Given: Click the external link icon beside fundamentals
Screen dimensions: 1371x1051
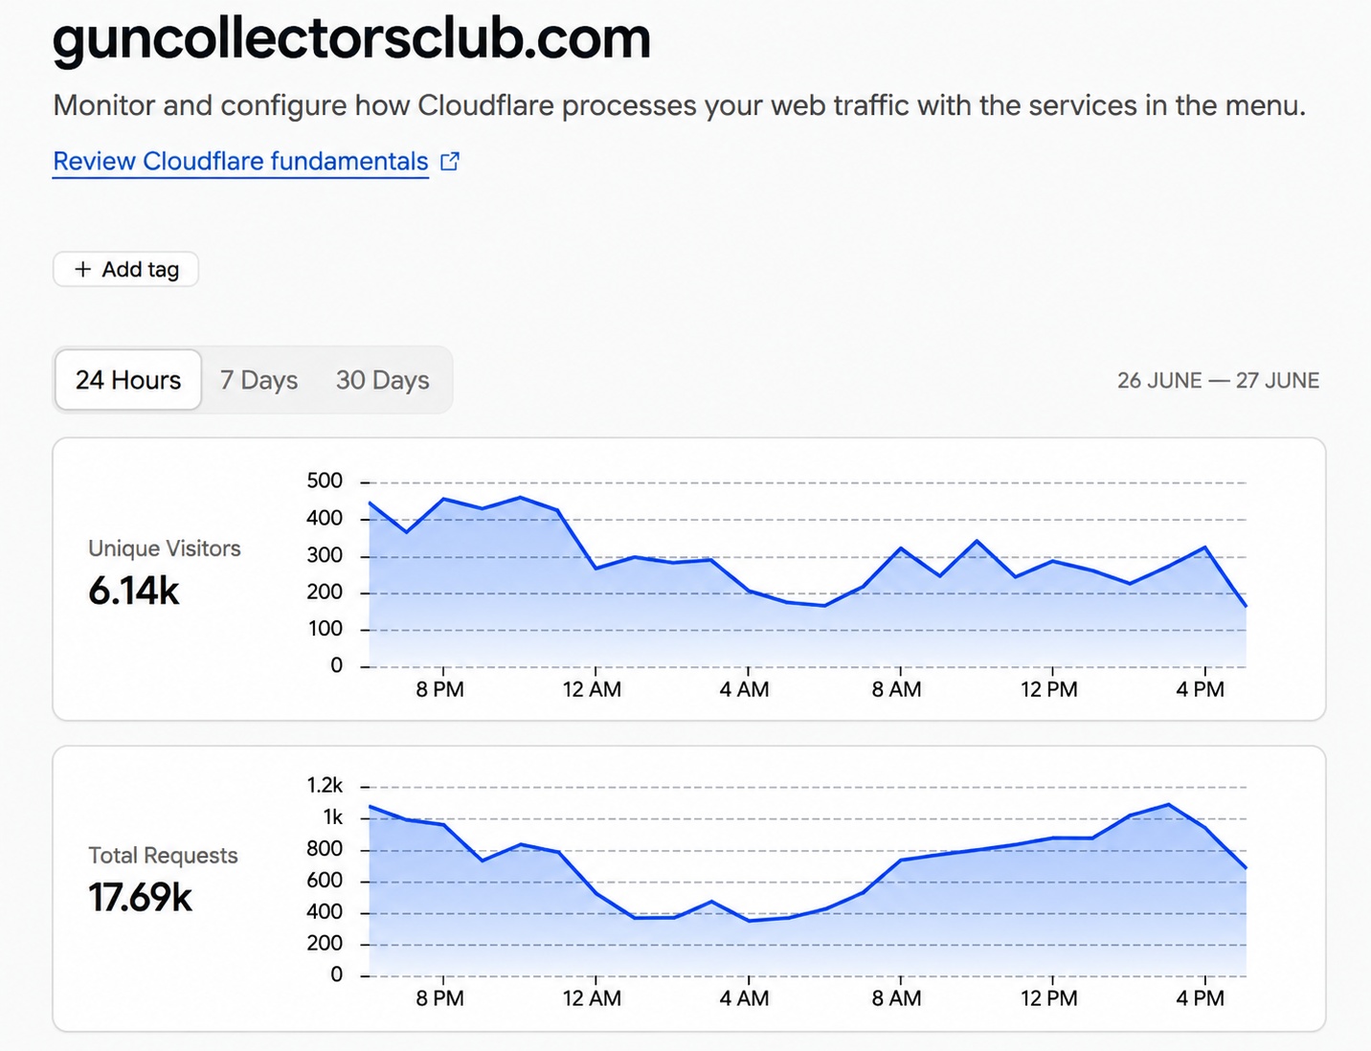Looking at the screenshot, I should click(x=450, y=162).
